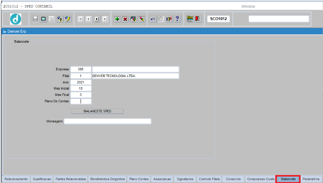Go to last record arrow button
This screenshot has height=183, width=323.
pos(105,19)
